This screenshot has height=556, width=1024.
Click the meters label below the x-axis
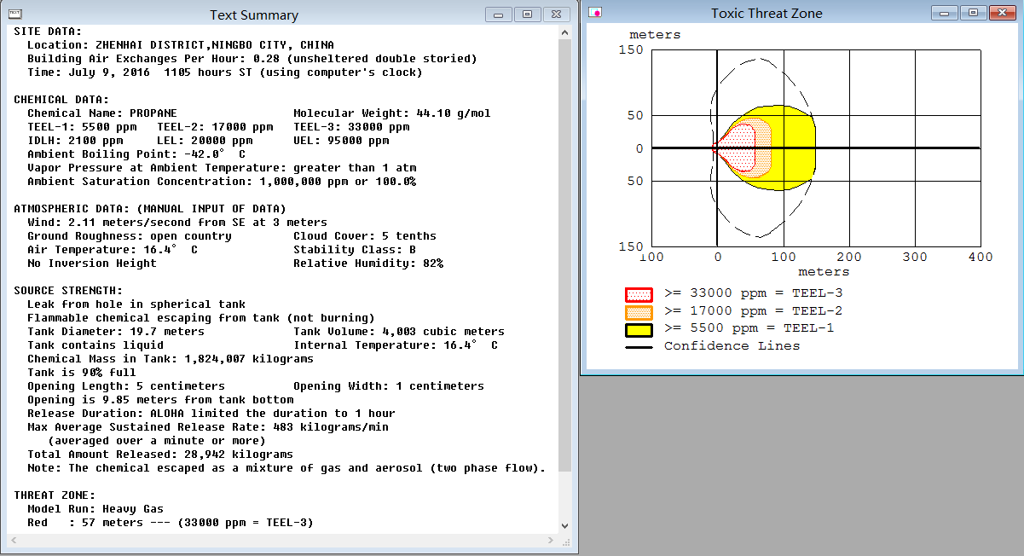point(824,272)
